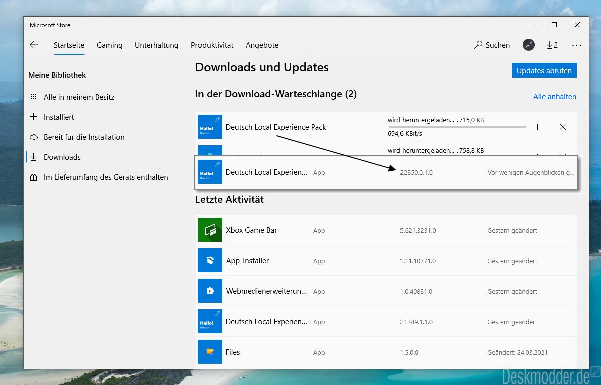601x385 pixels.
Task: Click 'Deutsch Local Experience Pack' title in queue
Action: [276, 127]
